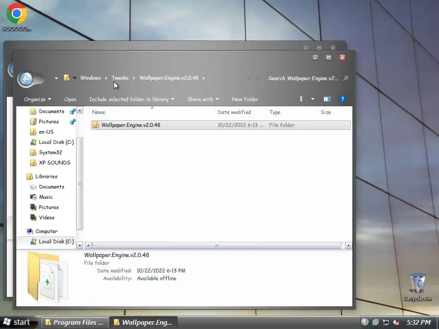
Task: Open the Help question mark icon
Action: [342, 99]
